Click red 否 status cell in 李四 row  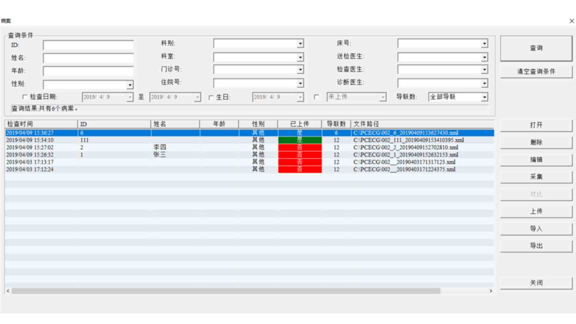point(300,147)
